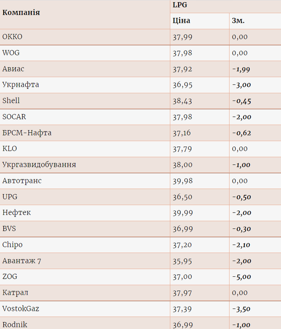Click the Ціна sub-header
The image size is (281, 329).
pyautogui.click(x=181, y=21)
